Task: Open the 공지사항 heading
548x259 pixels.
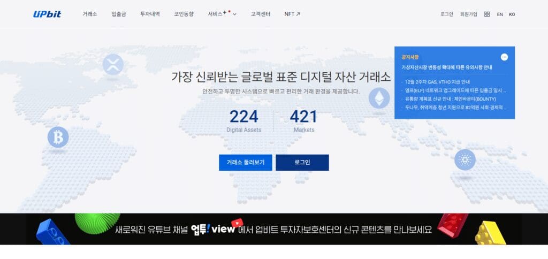Action: click(x=410, y=57)
